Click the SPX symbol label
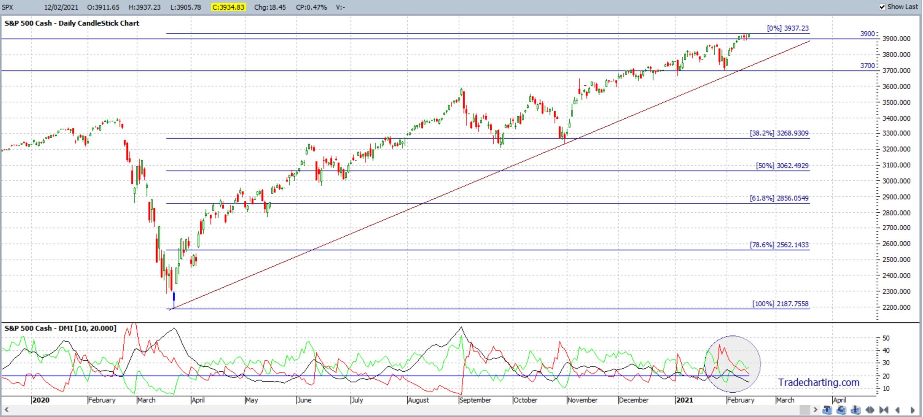923x417 pixels. pos(7,7)
